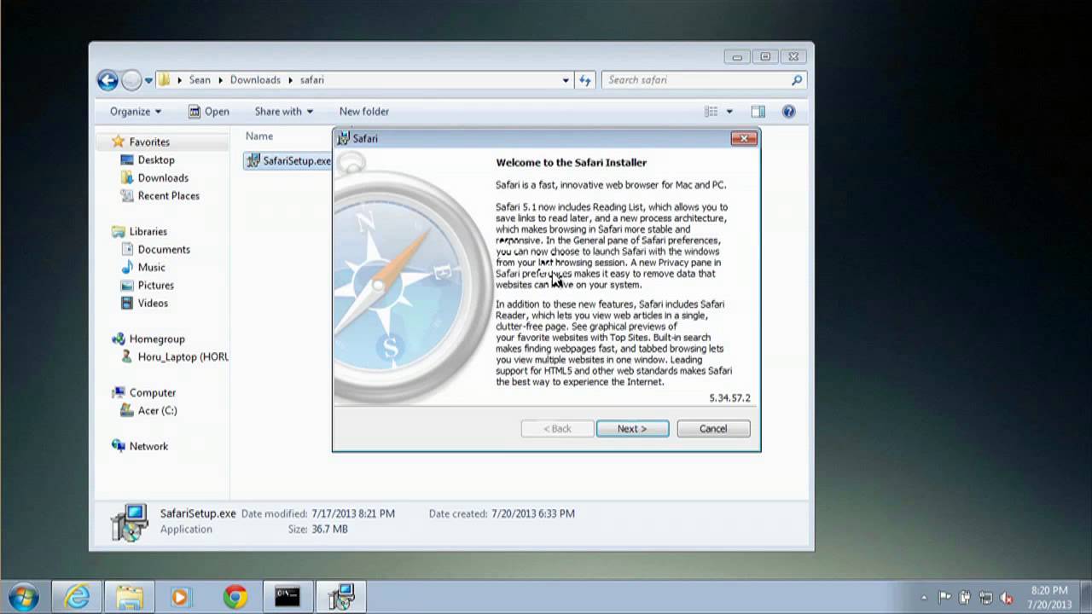The image size is (1092, 614).
Task: Maximize the Explorer window
Action: pos(765,57)
